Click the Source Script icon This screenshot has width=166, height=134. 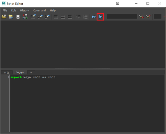pyautogui.click(x=11, y=17)
